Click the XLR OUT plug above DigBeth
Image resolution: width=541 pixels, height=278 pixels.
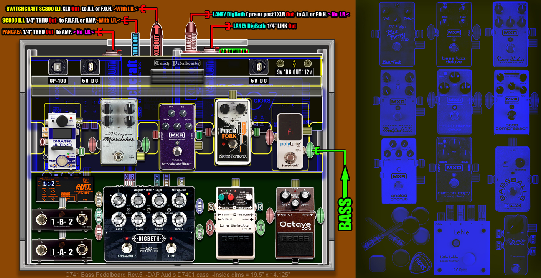coord(130,179)
